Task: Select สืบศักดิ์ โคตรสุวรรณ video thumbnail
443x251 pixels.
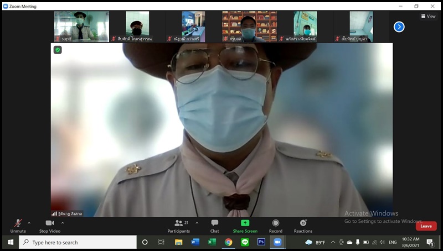Action: click(x=137, y=27)
